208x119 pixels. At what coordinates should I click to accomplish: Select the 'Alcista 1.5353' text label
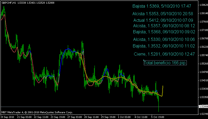pos(163,14)
